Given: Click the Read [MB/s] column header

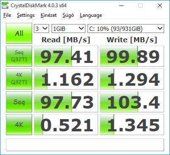Looking at the screenshot, I should point(66,40).
